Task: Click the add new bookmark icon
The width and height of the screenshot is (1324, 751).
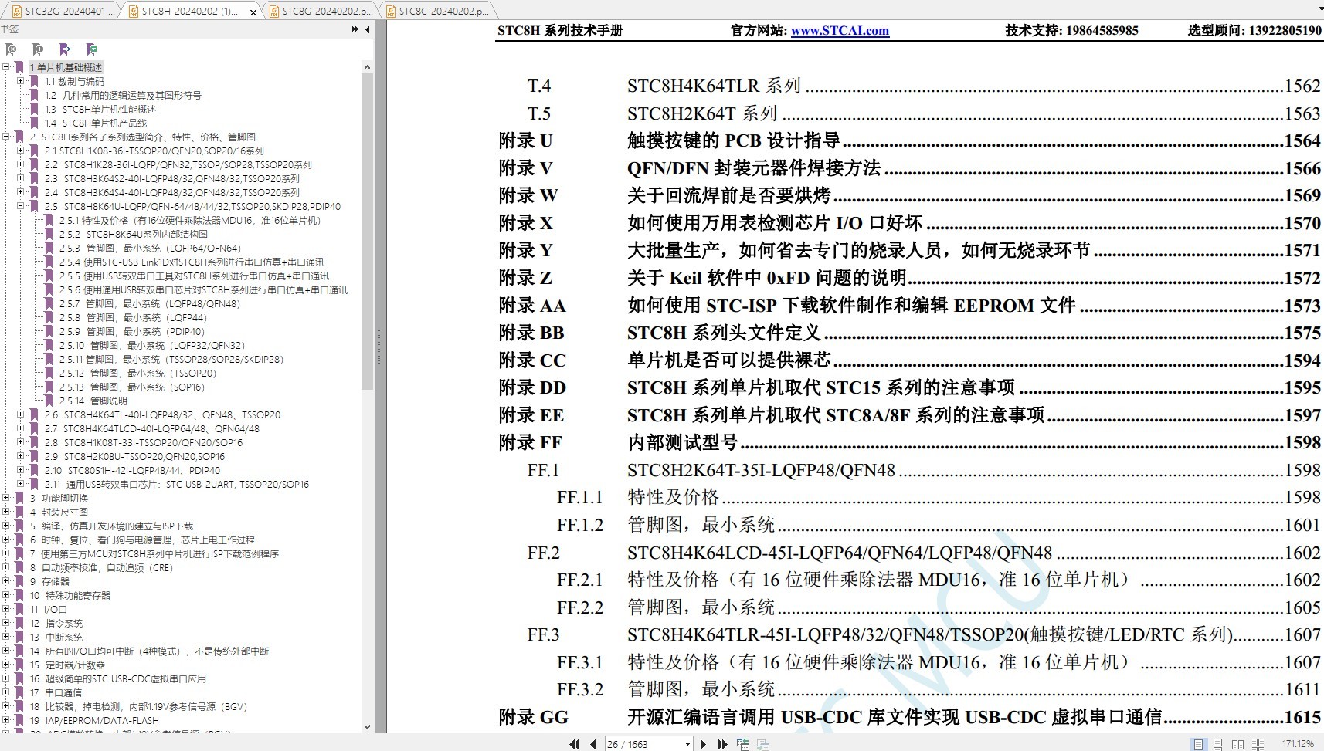Action: 38,49
